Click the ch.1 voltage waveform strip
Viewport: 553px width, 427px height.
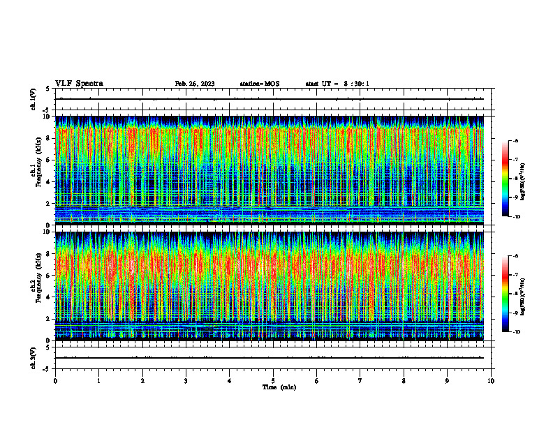(x=273, y=99)
